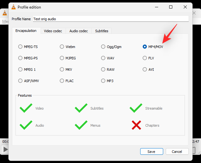Click the Profile Name text field
Viewport: 201px width, 163px height.
[x=111, y=19]
